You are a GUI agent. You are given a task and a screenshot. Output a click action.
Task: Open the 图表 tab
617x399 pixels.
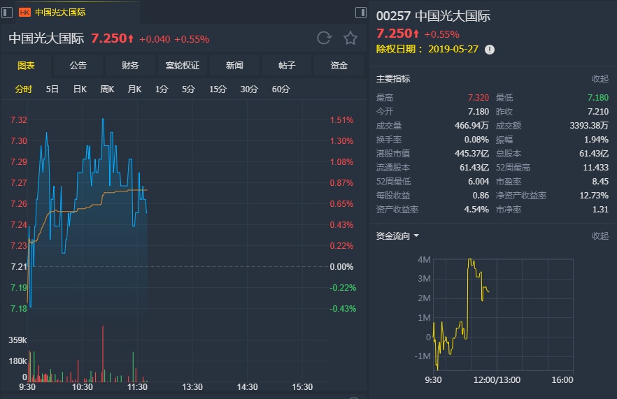coord(26,65)
